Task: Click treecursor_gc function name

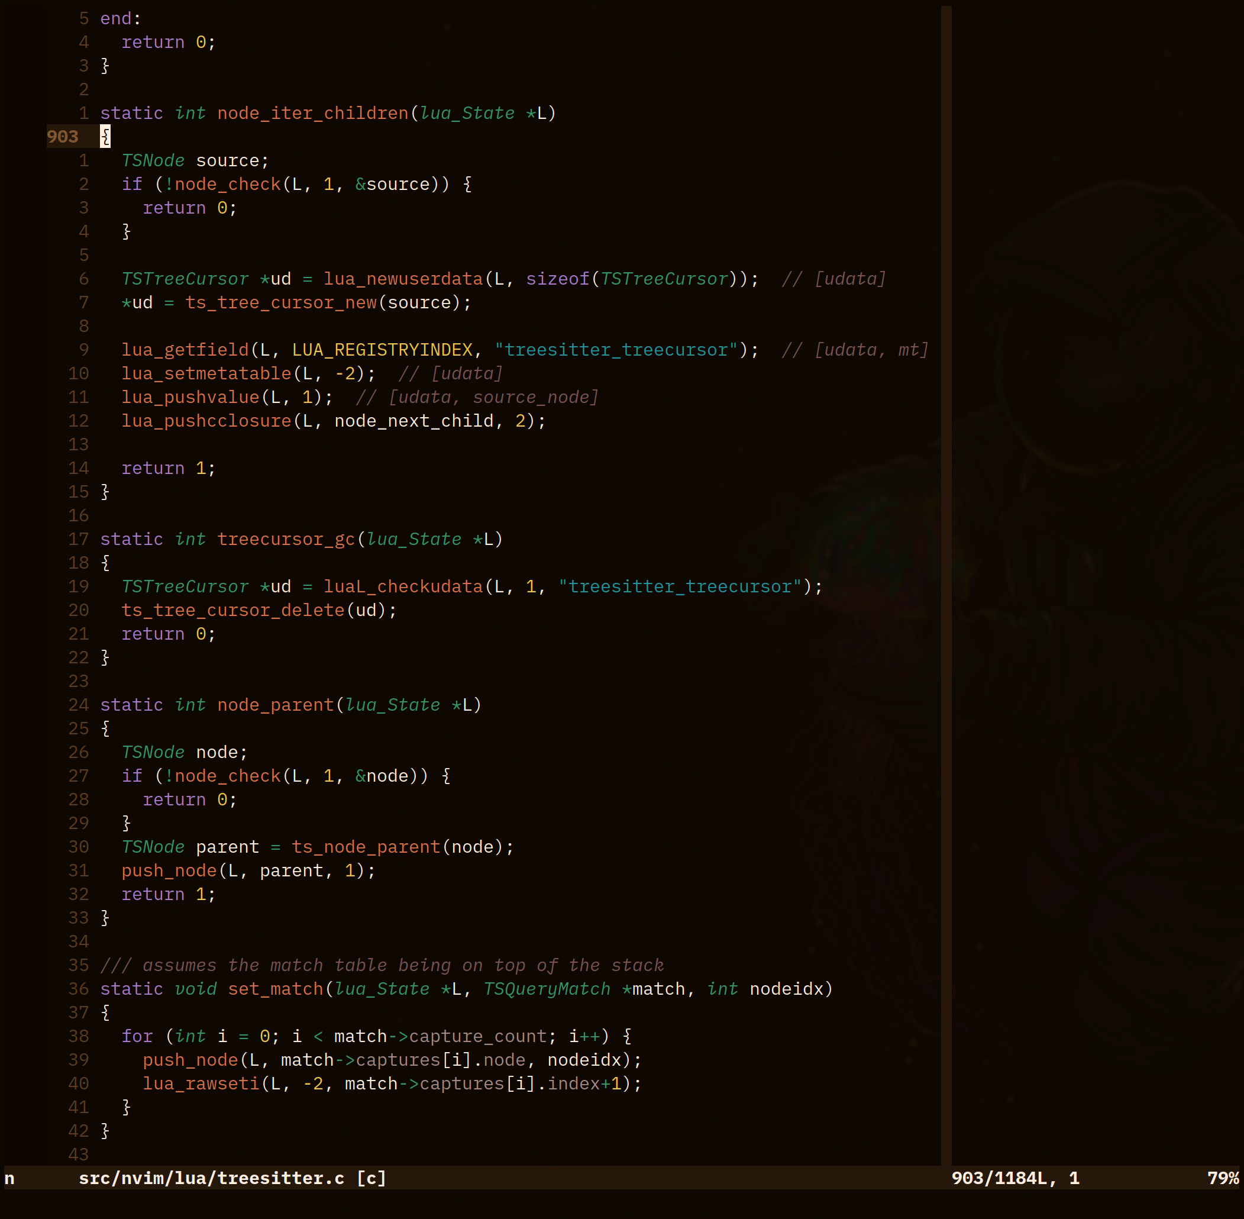Action: point(286,540)
